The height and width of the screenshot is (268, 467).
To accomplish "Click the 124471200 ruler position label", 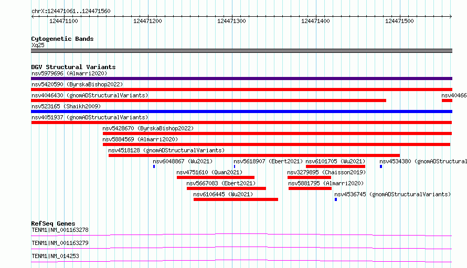I will (147, 21).
